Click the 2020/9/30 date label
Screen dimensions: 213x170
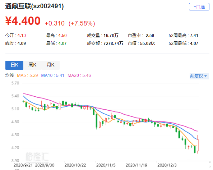tap(45, 165)
